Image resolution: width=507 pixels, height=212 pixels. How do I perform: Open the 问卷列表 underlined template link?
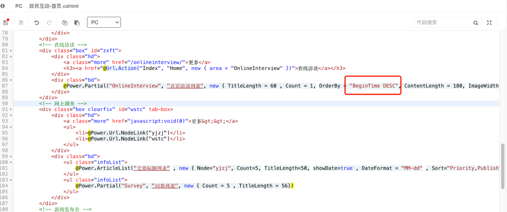[165, 186]
